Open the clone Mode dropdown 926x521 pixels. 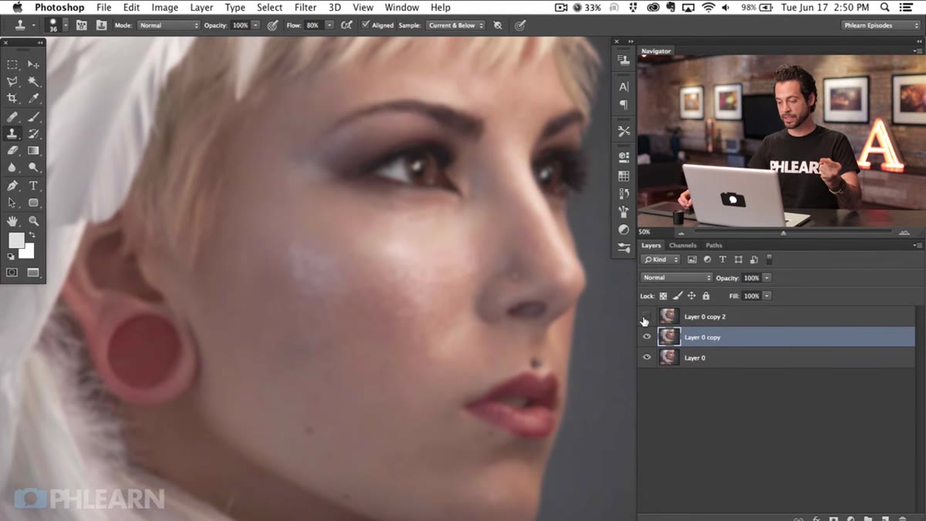tap(168, 25)
